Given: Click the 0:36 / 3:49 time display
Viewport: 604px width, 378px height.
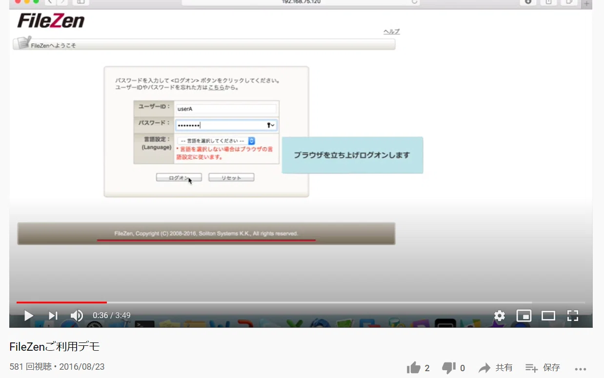Looking at the screenshot, I should coord(112,316).
